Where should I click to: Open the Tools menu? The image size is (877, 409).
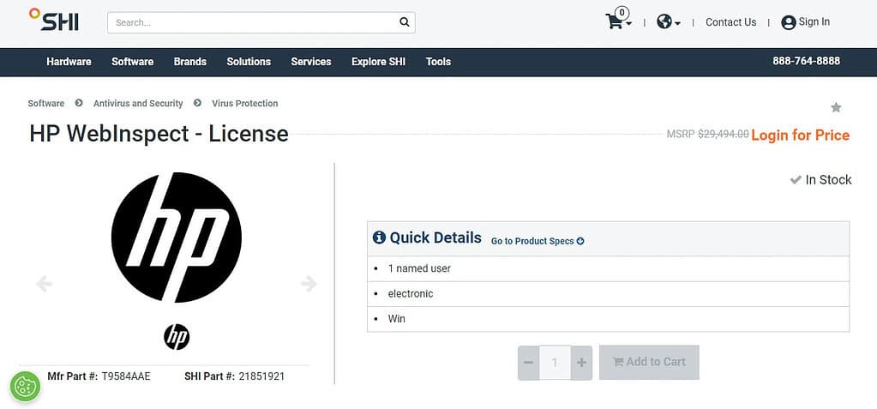pyautogui.click(x=439, y=62)
